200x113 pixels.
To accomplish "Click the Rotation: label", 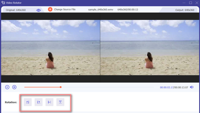I will point(11,102).
